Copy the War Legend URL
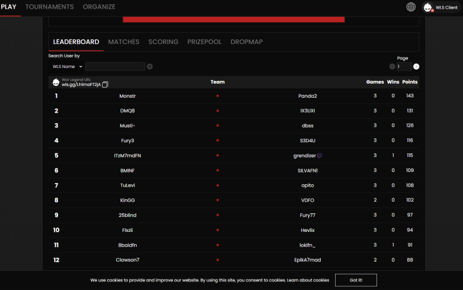The image size is (463, 290). point(105,85)
